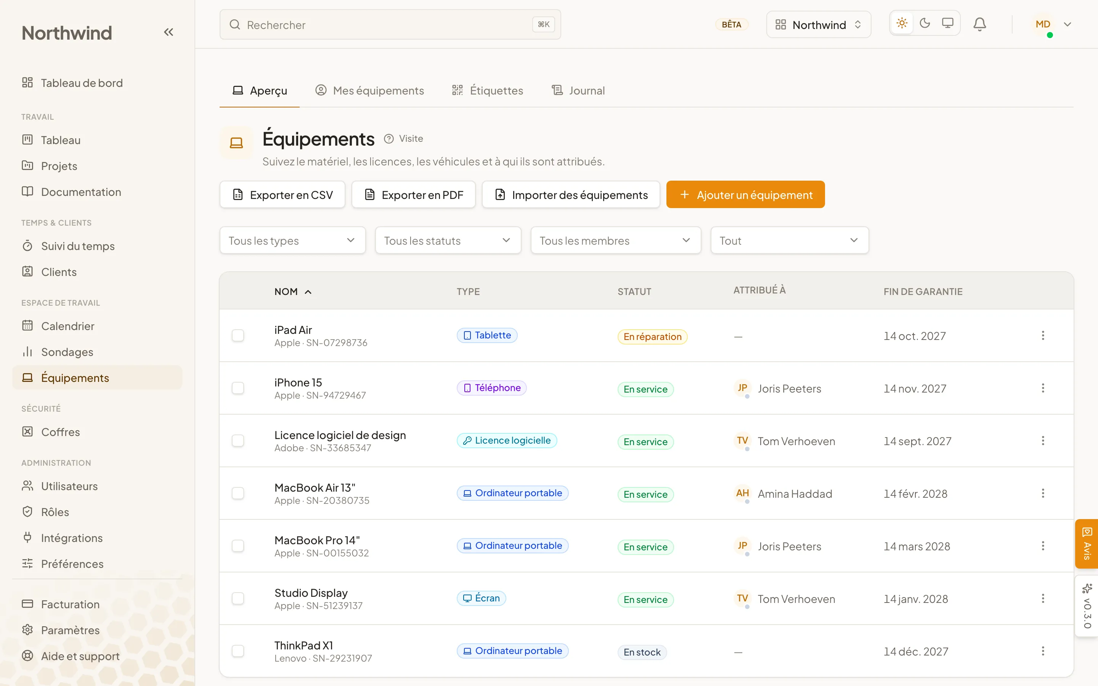Viewport: 1098px width, 686px height.
Task: Check the MacBook Pro 14" row
Action: coord(238,546)
